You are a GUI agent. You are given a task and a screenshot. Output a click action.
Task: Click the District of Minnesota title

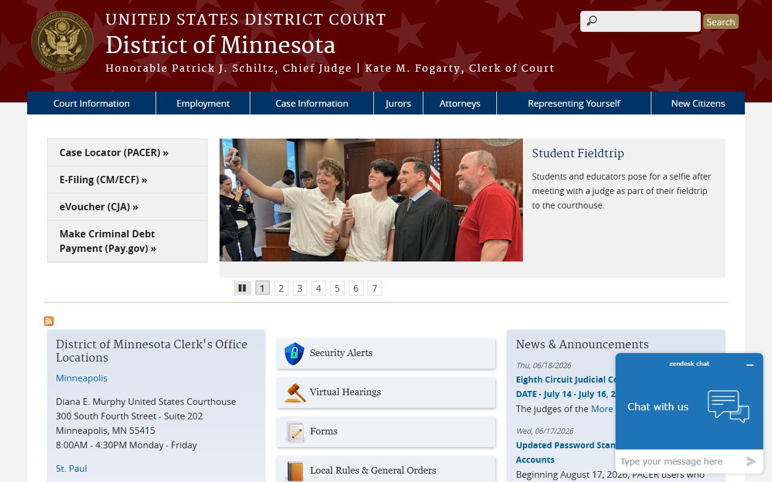(x=220, y=45)
